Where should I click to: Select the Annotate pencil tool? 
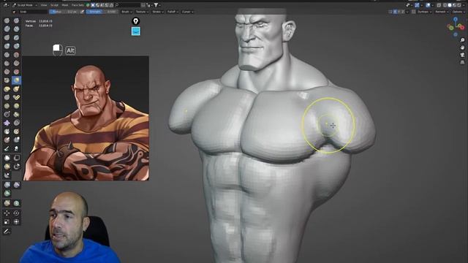pyautogui.click(x=7, y=232)
